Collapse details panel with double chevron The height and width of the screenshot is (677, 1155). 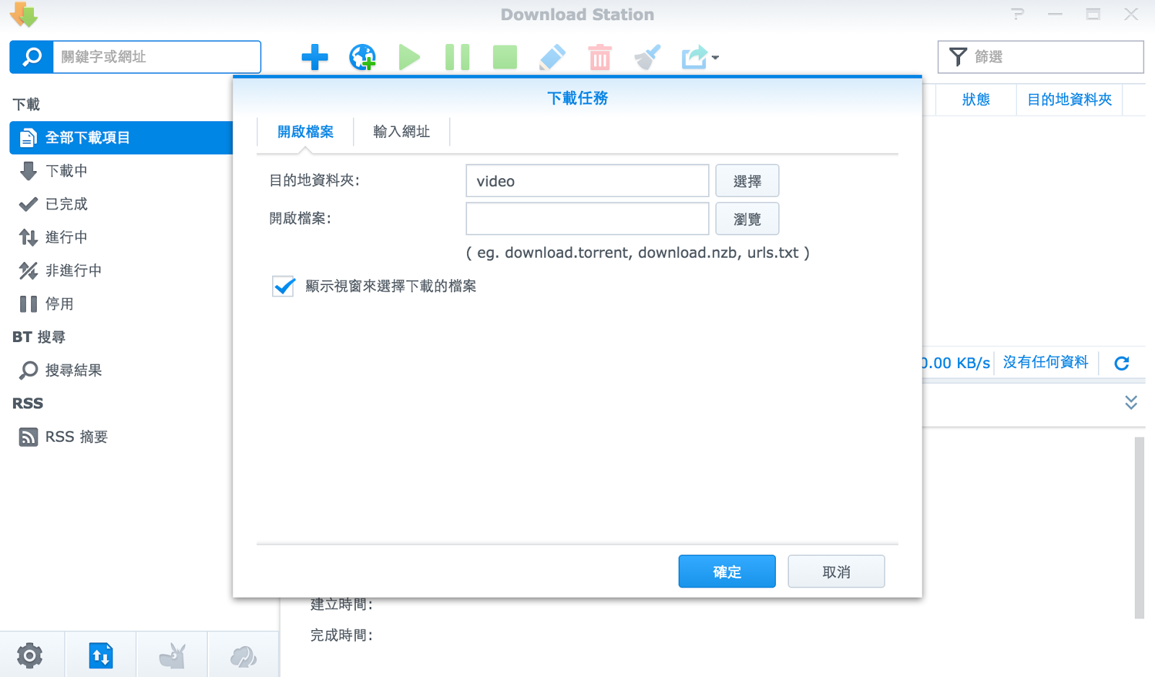1131,402
